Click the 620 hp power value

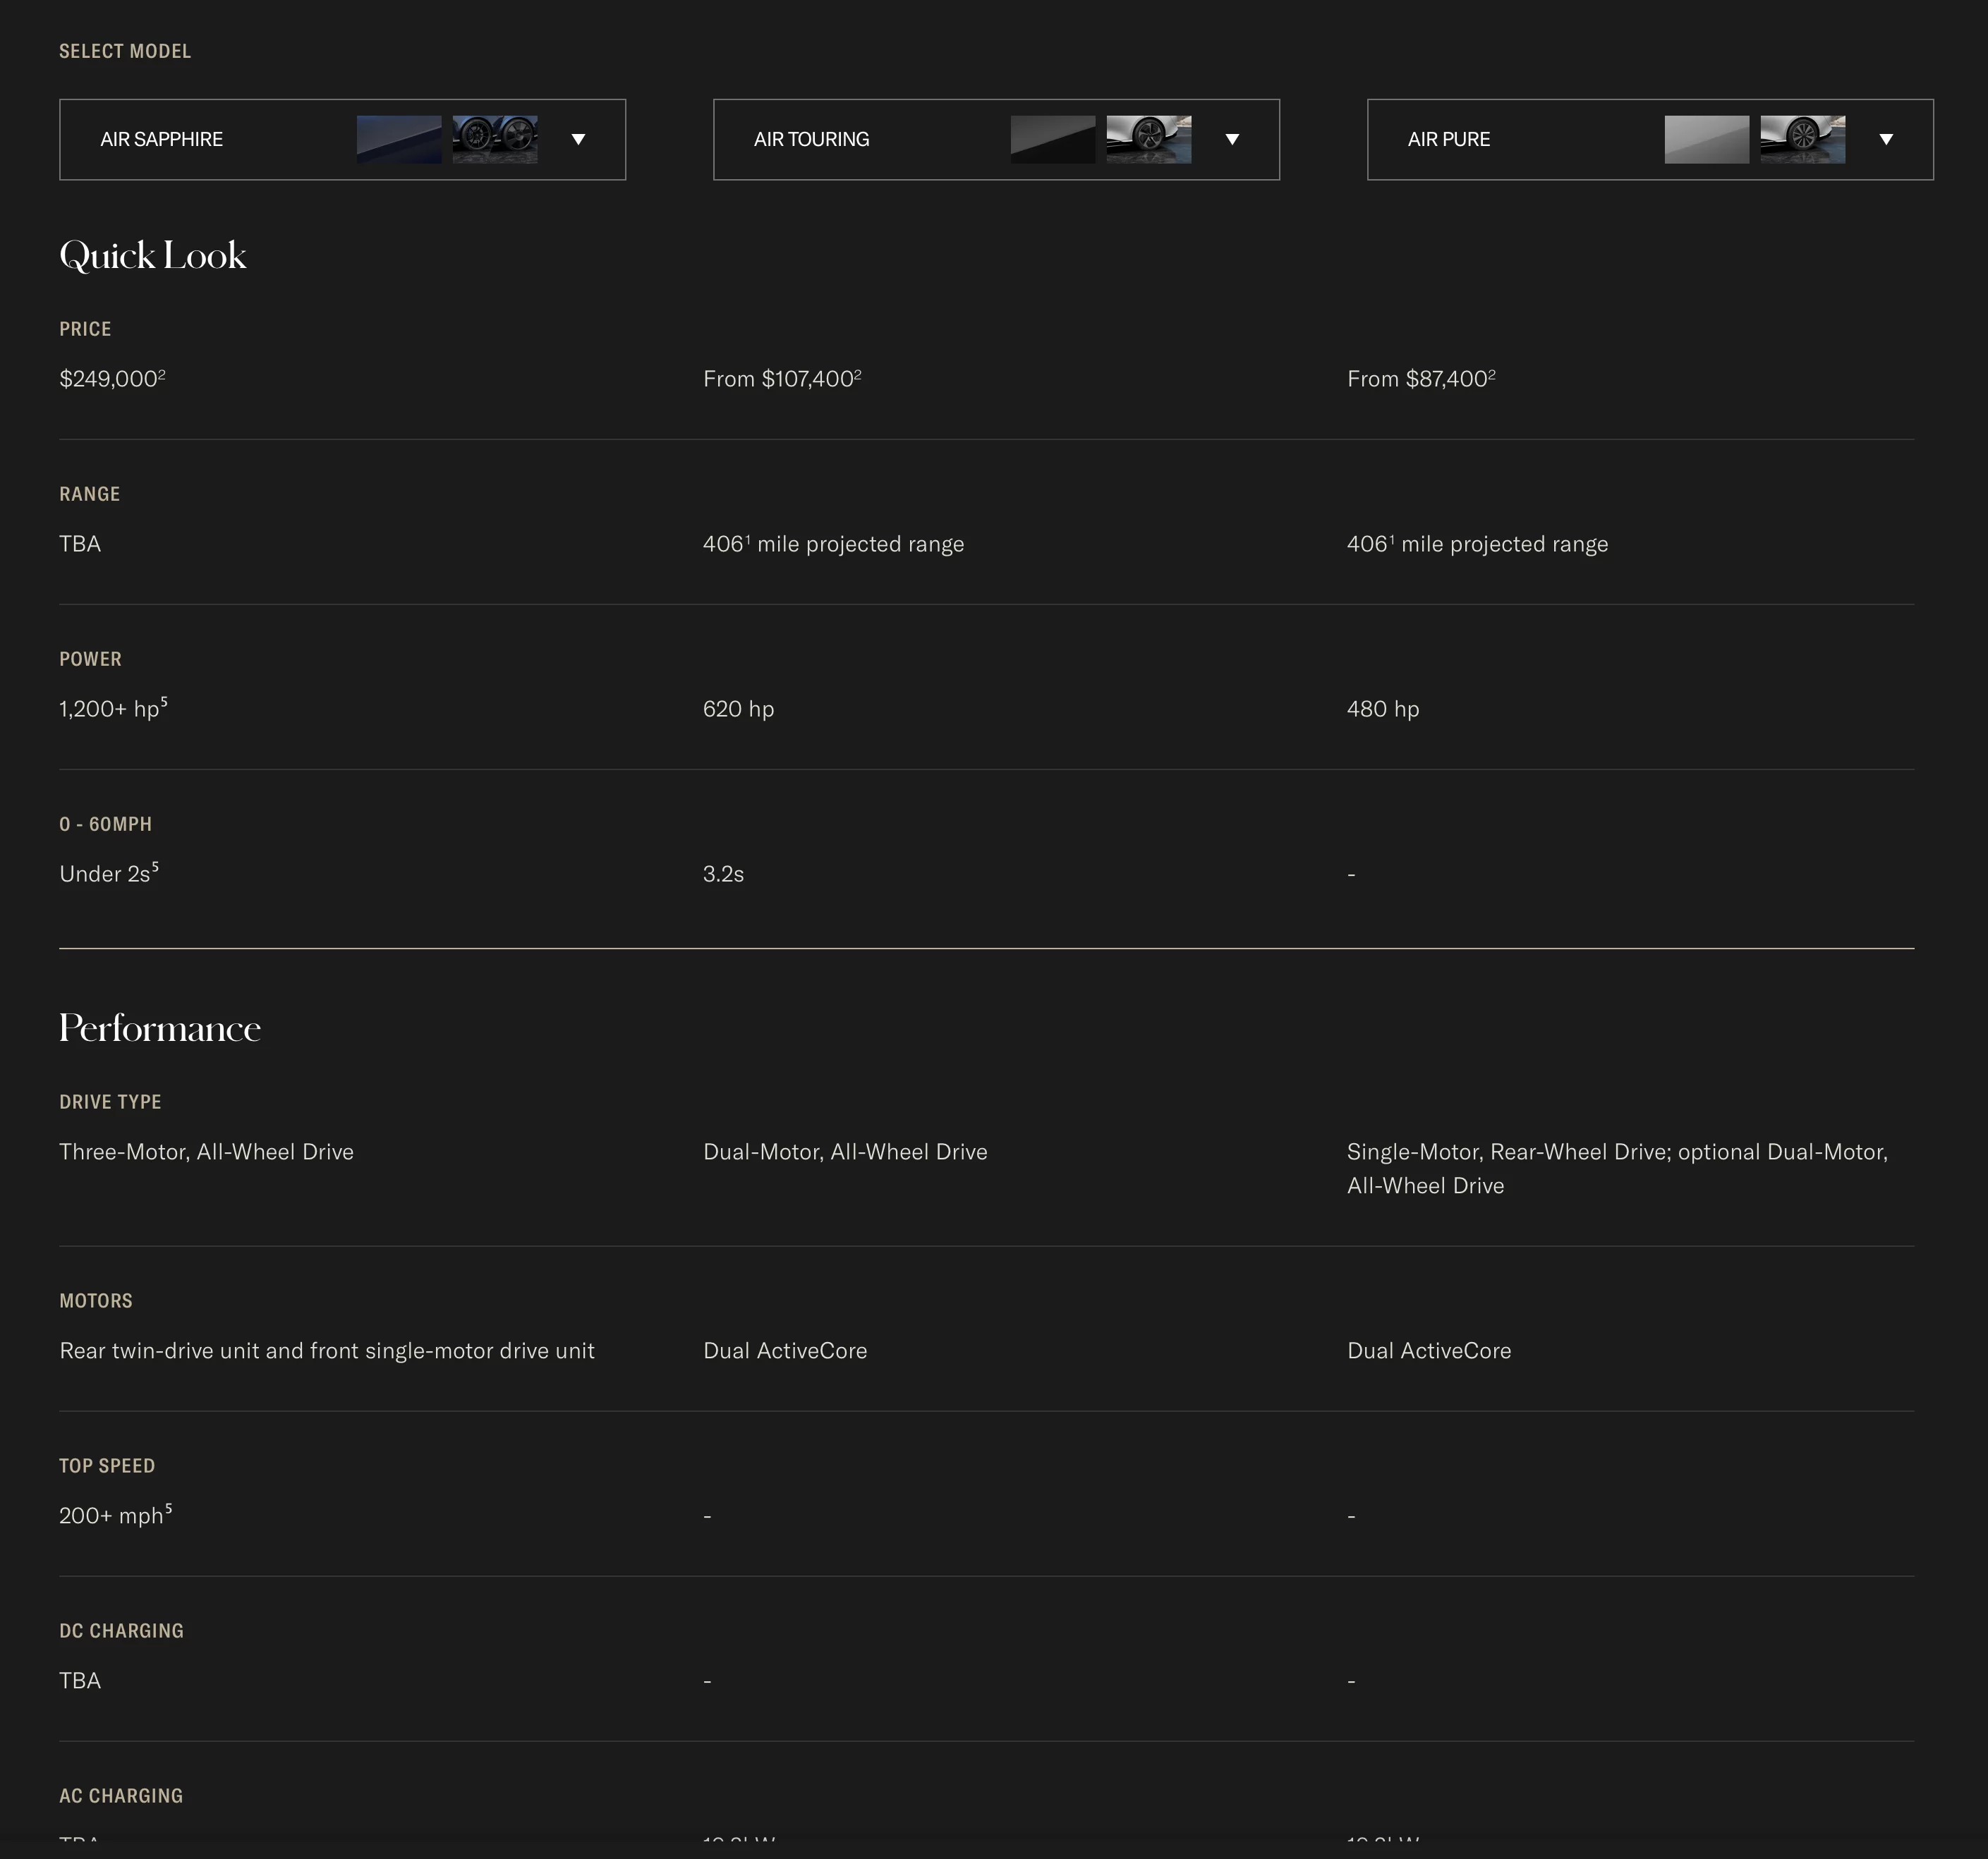(739, 709)
